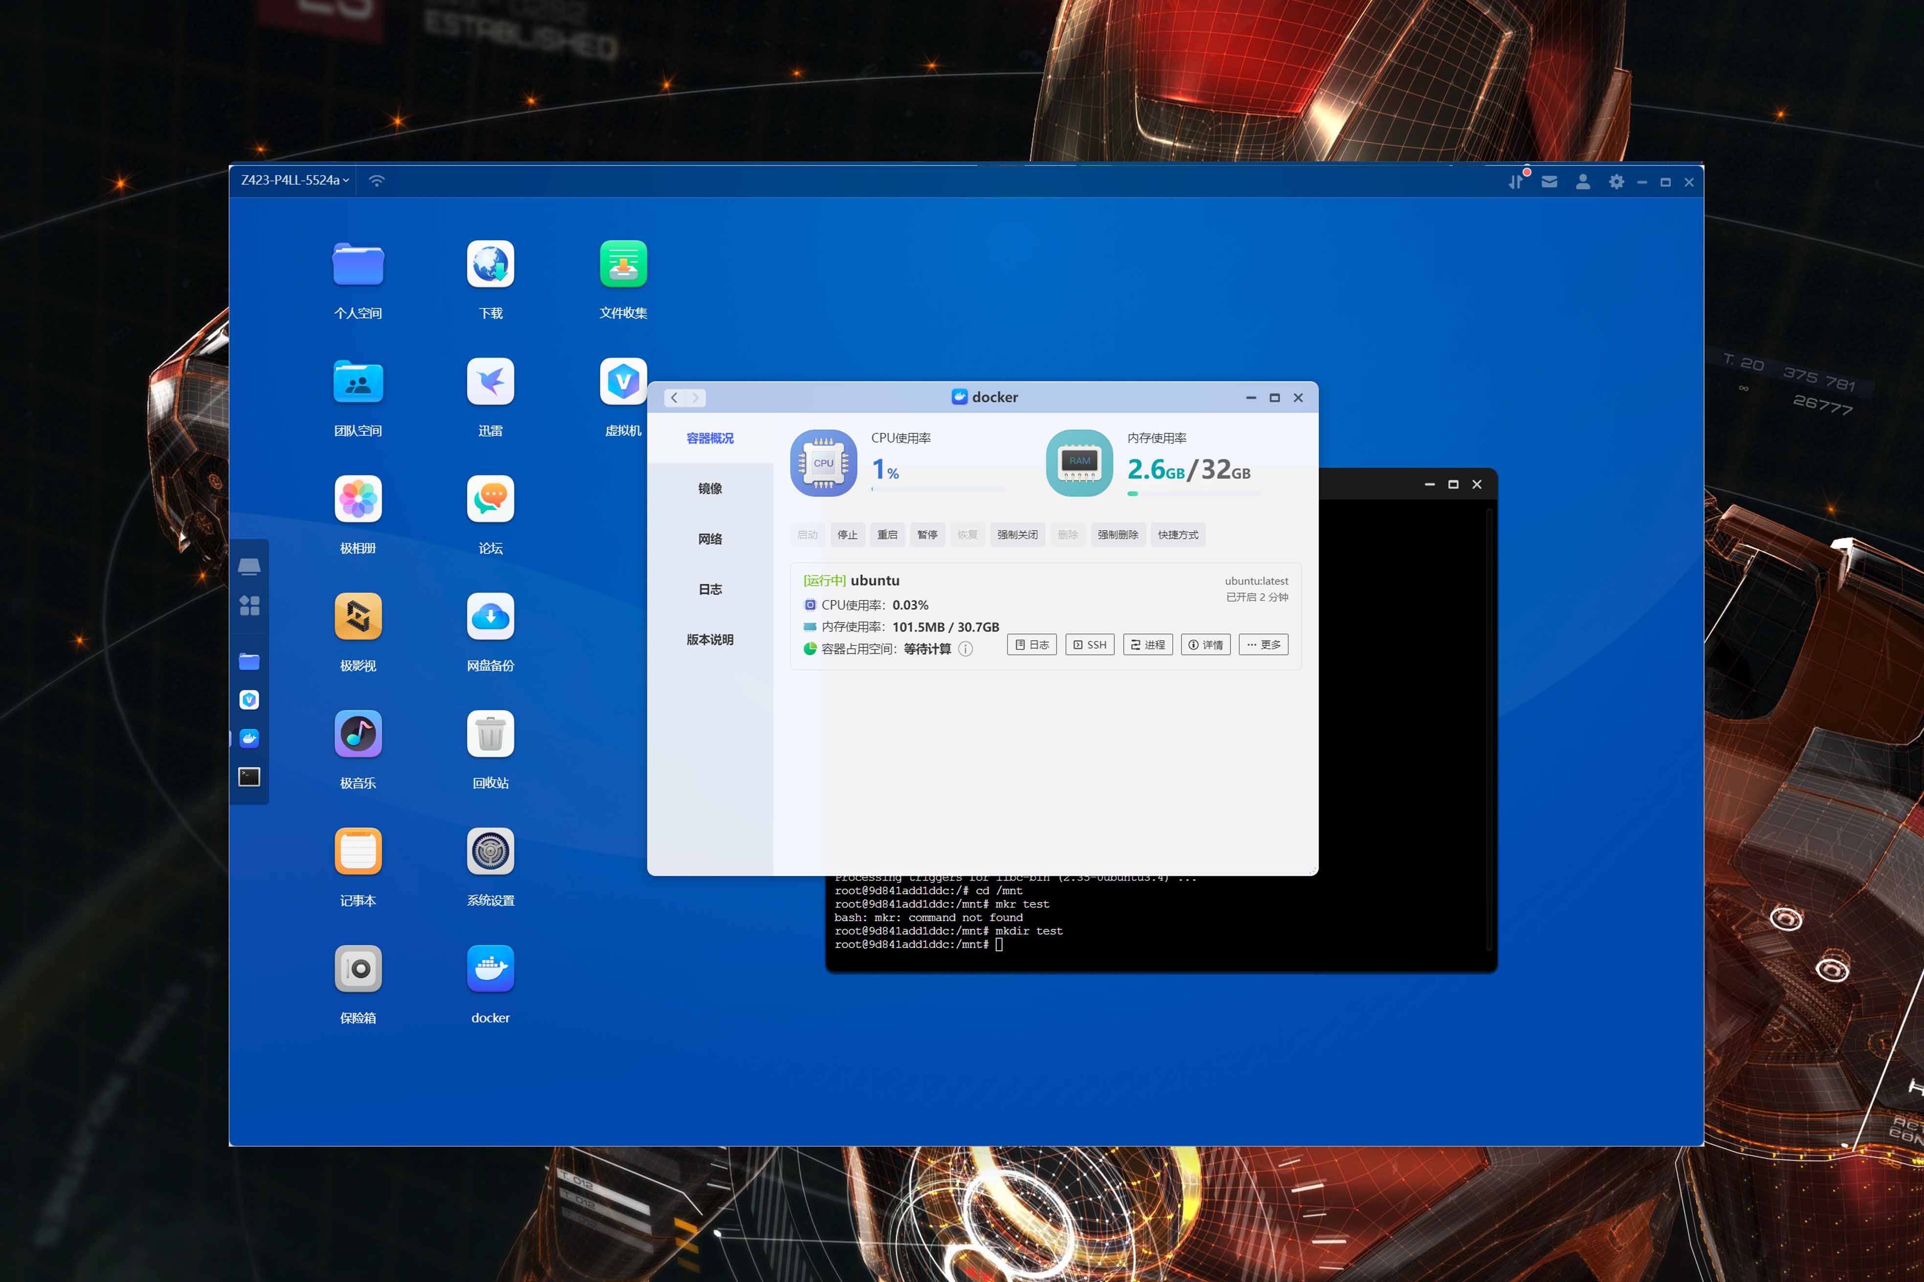Open the 极相册 photo app
This screenshot has height=1282, width=1924.
[x=357, y=499]
